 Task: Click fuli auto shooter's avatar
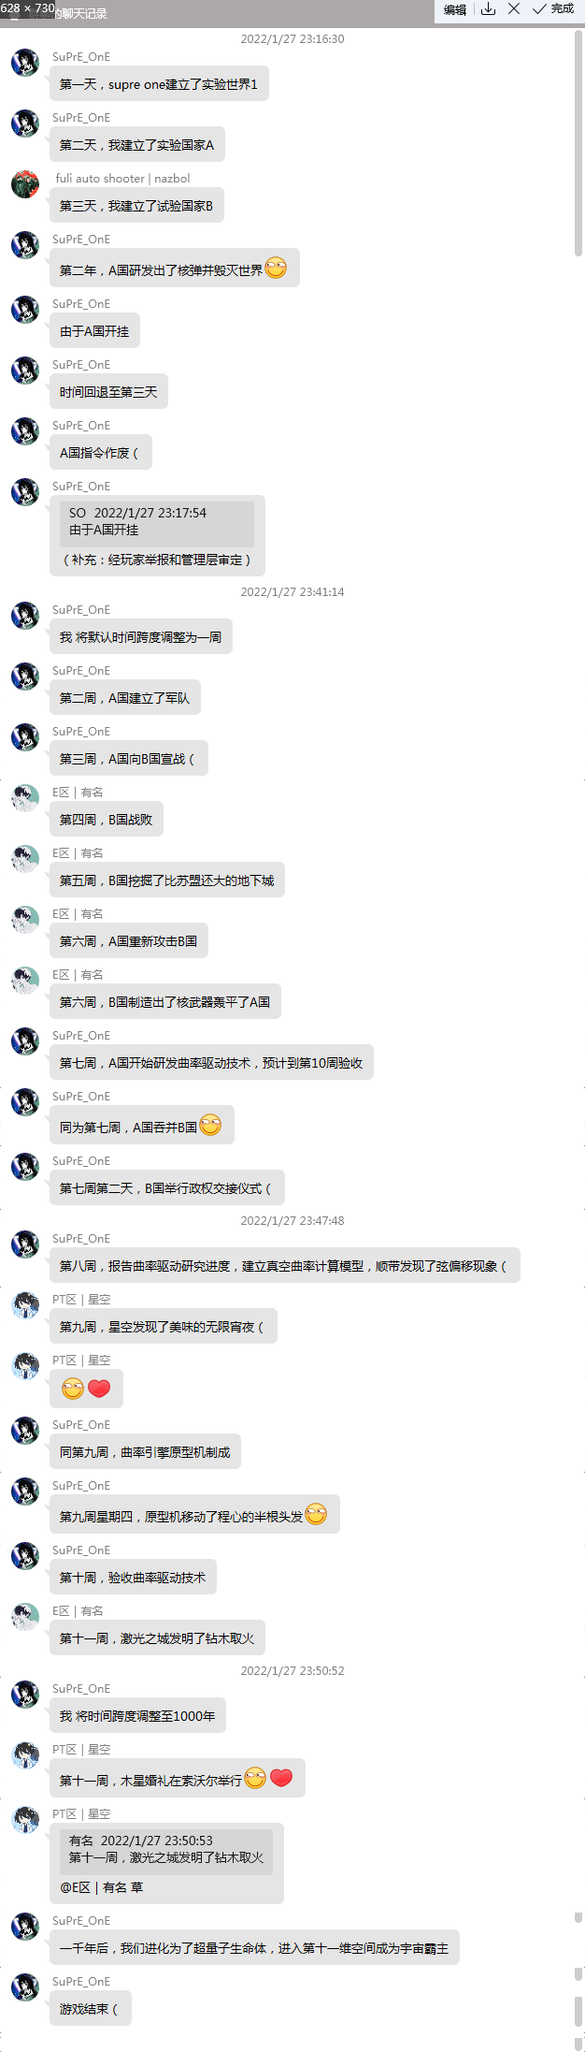tap(25, 184)
